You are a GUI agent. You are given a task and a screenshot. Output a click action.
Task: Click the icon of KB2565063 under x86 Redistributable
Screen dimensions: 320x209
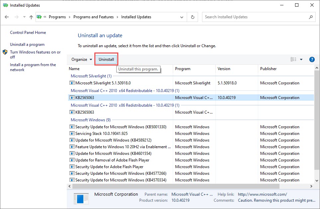tap(72, 112)
